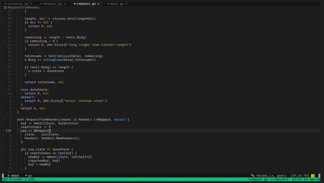This screenshot has width=324, height=183.
Task: Click the 'return 0, err' line
Action: coord(40,26)
